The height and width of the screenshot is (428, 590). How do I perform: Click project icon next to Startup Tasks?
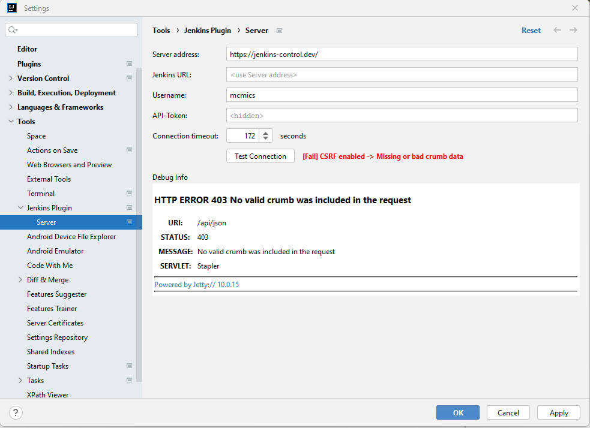point(129,366)
